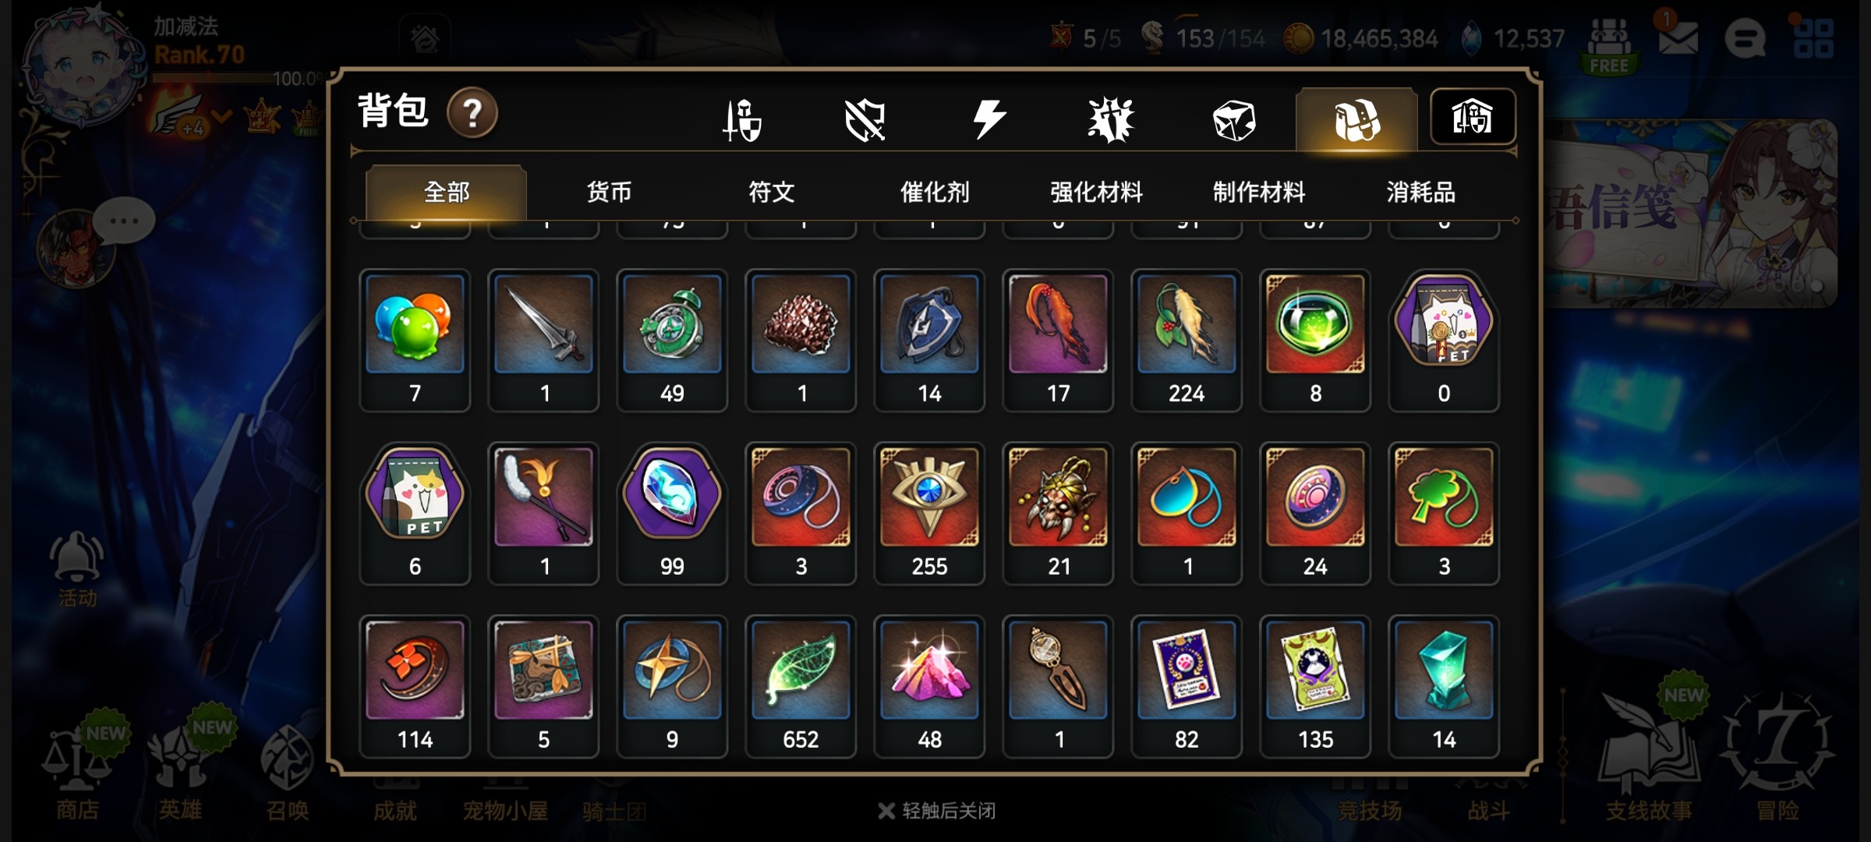Select the golden eye emblem item 255
Viewport: 1871px width, 842px height.
coord(929,514)
